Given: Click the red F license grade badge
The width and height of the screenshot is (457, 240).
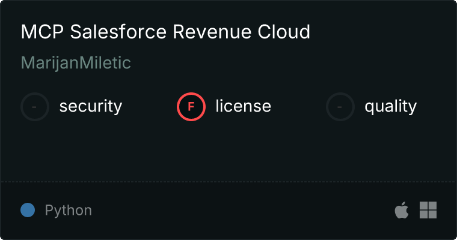Looking at the screenshot, I should [191, 107].
